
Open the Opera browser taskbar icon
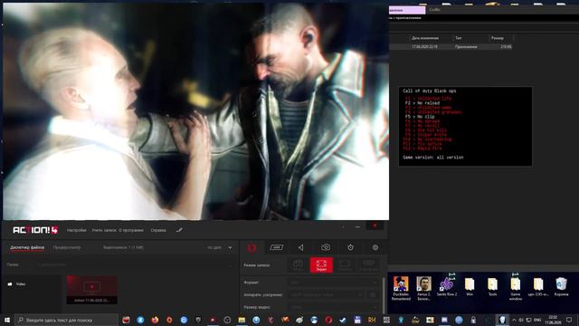point(328,320)
